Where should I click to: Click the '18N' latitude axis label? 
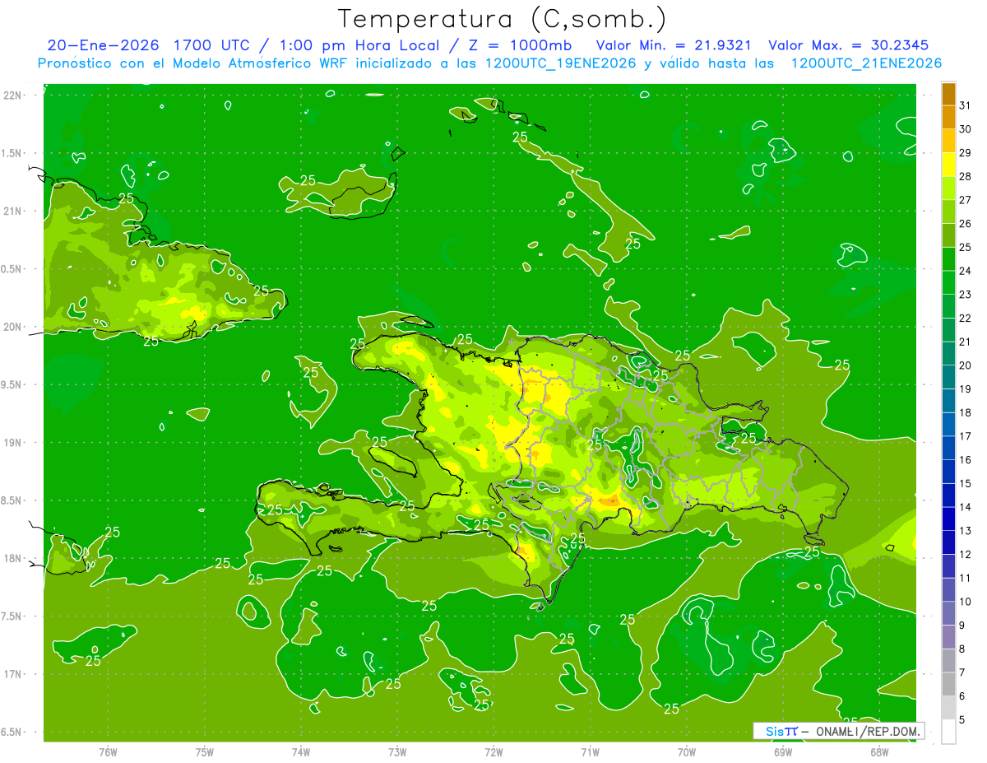12,559
